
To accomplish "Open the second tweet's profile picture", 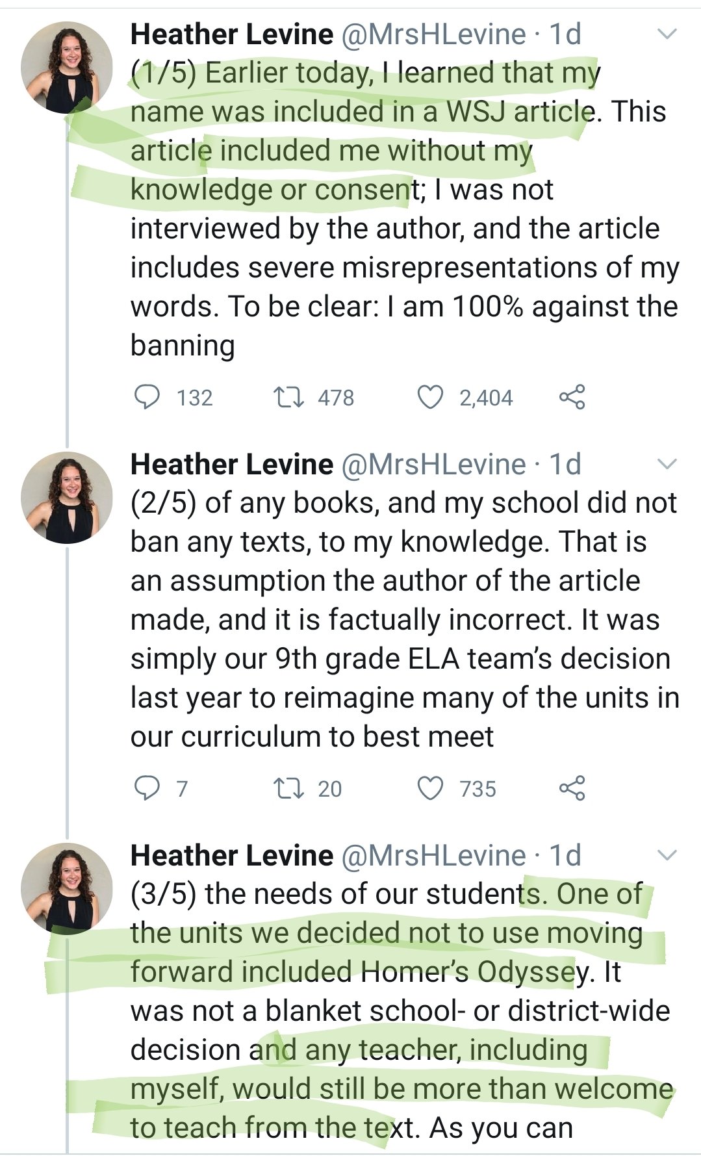I will point(67,498).
